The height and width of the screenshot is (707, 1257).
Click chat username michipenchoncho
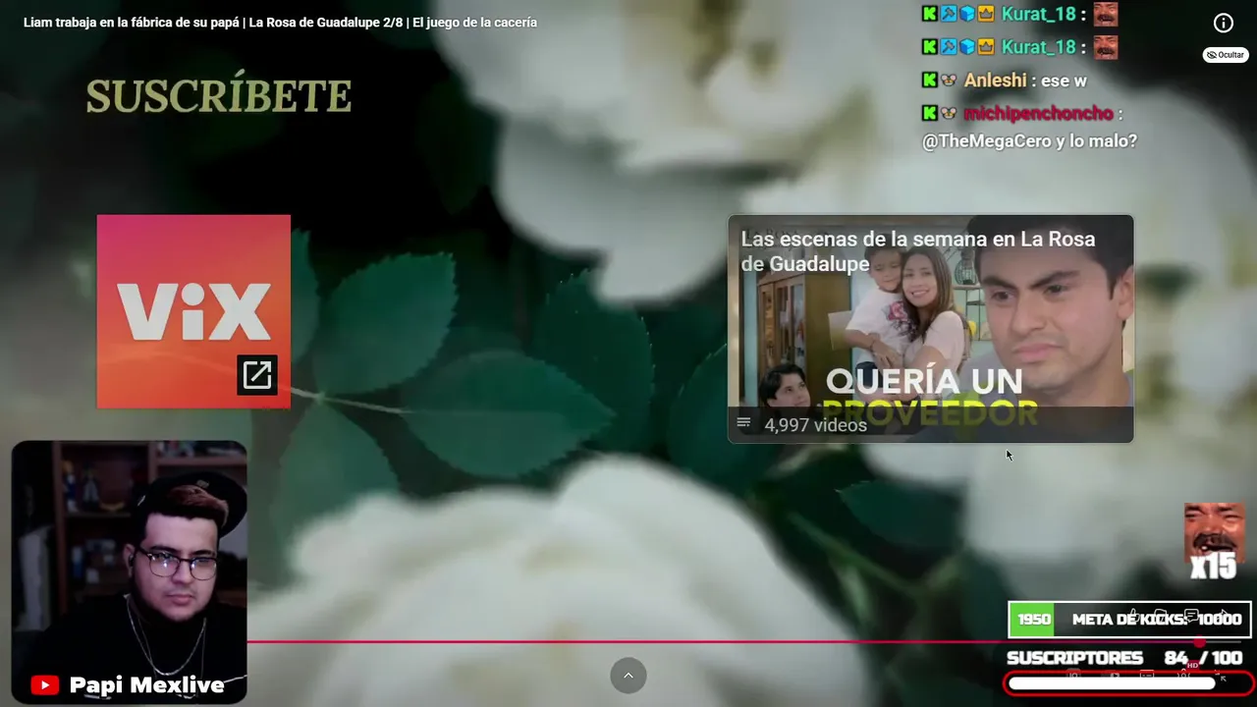coord(1038,113)
